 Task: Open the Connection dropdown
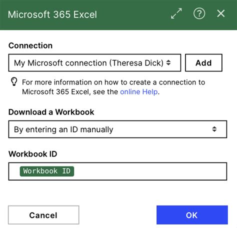[x=94, y=63]
